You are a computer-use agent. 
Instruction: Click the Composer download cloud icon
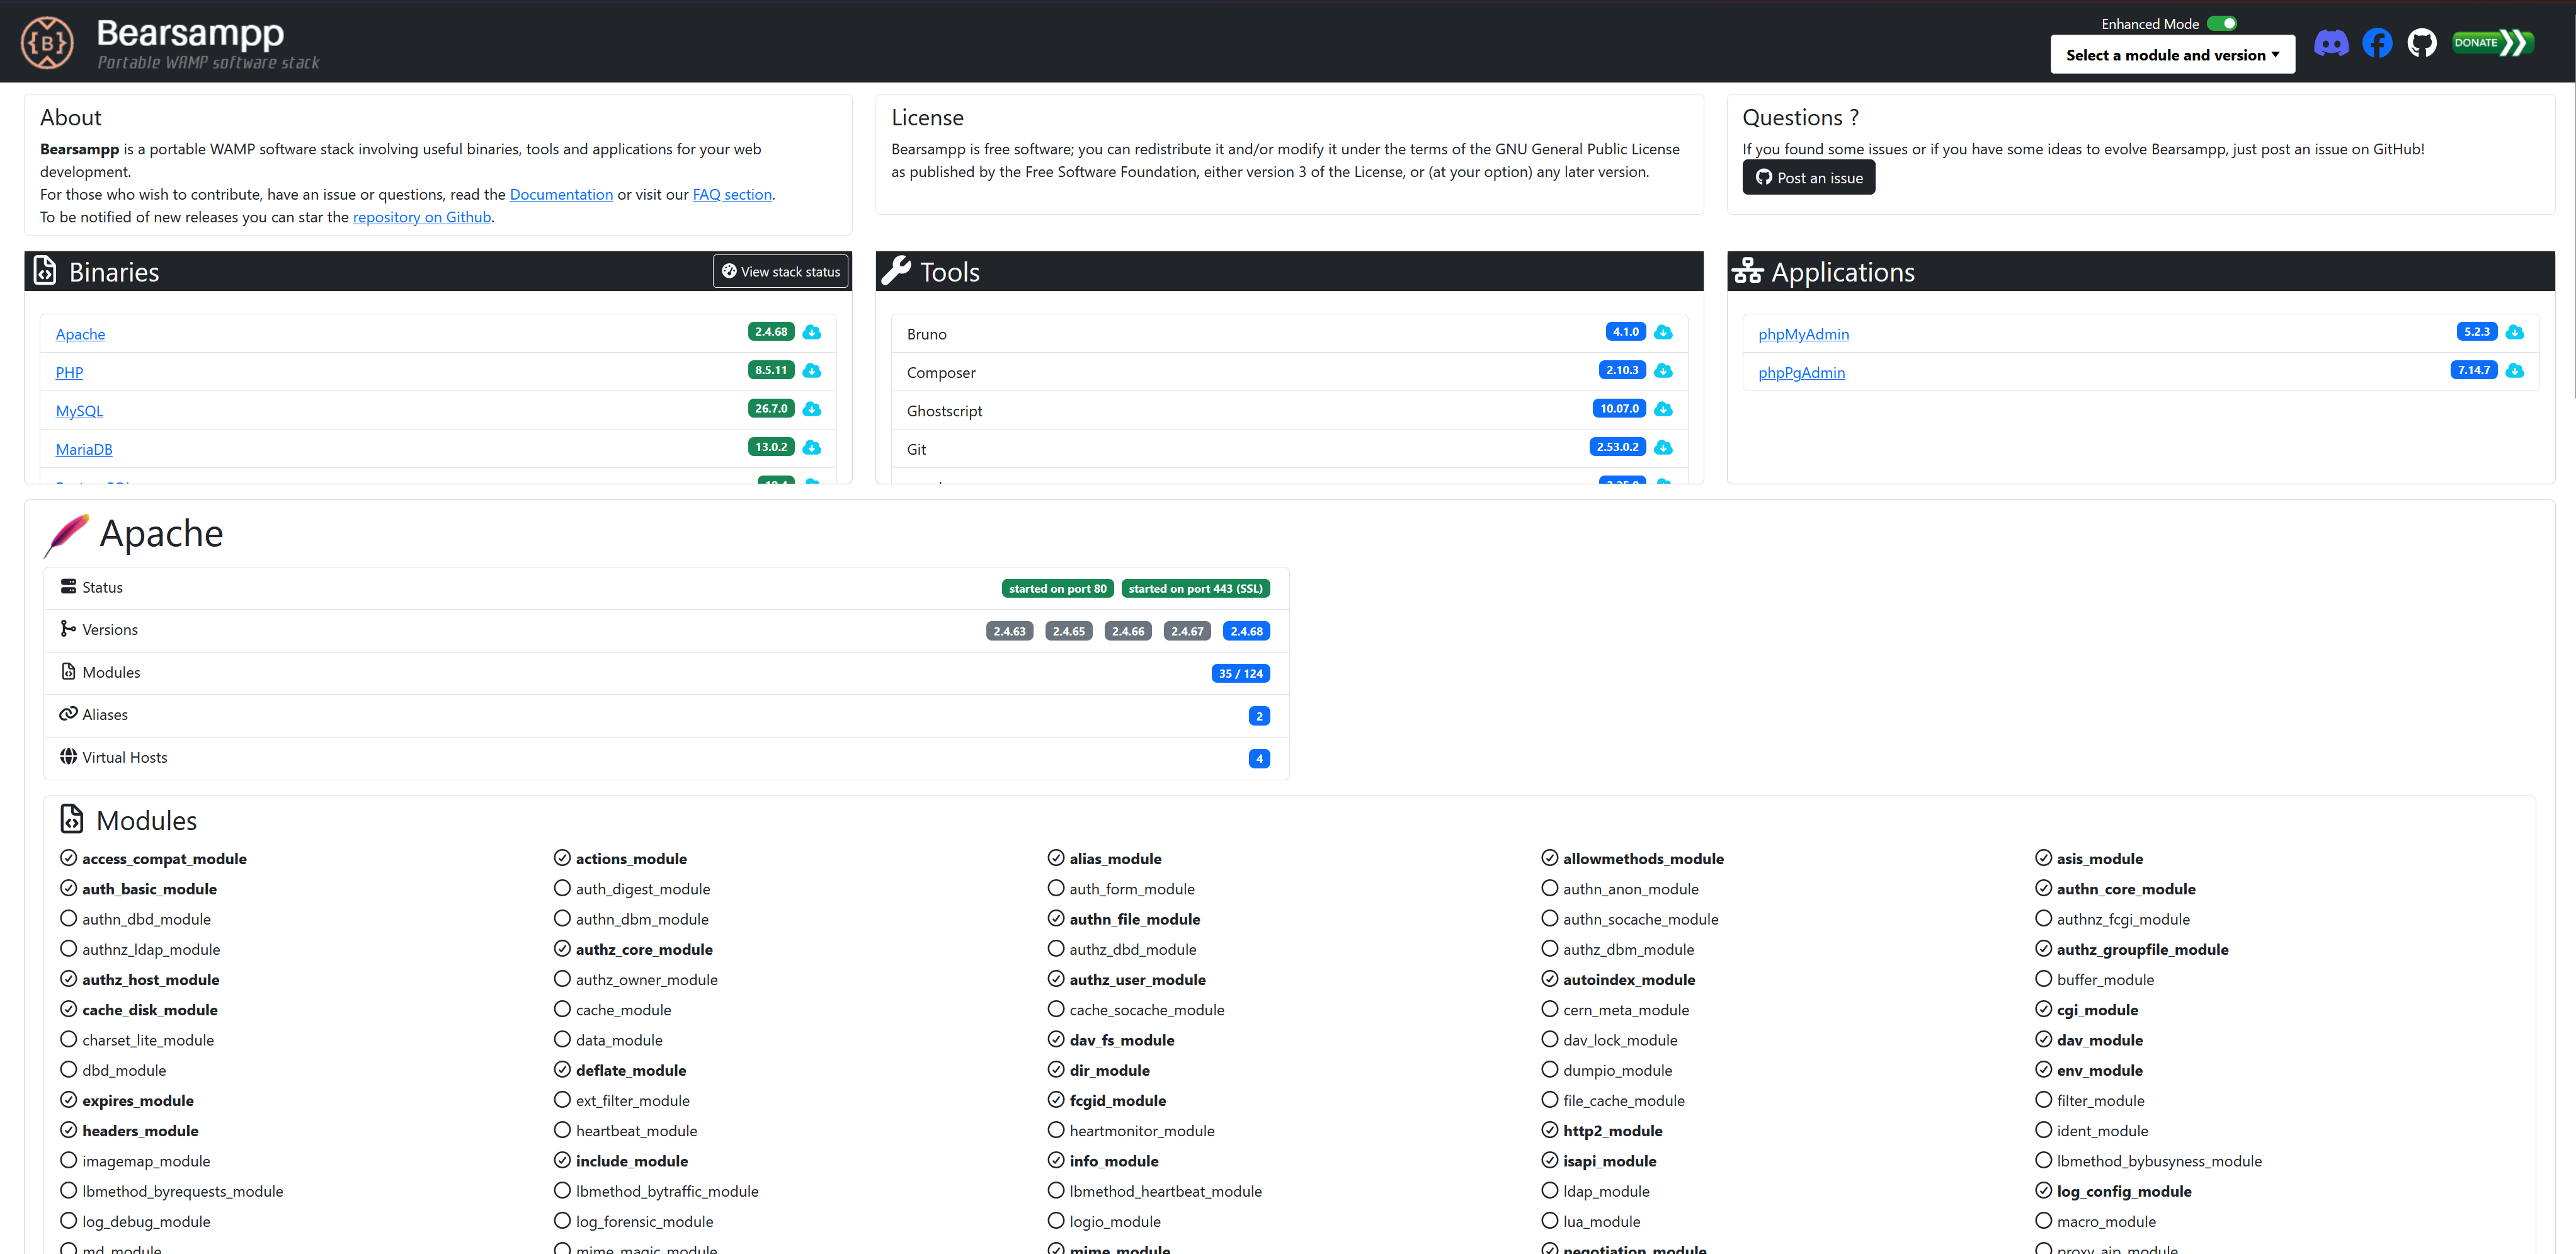(x=1663, y=371)
